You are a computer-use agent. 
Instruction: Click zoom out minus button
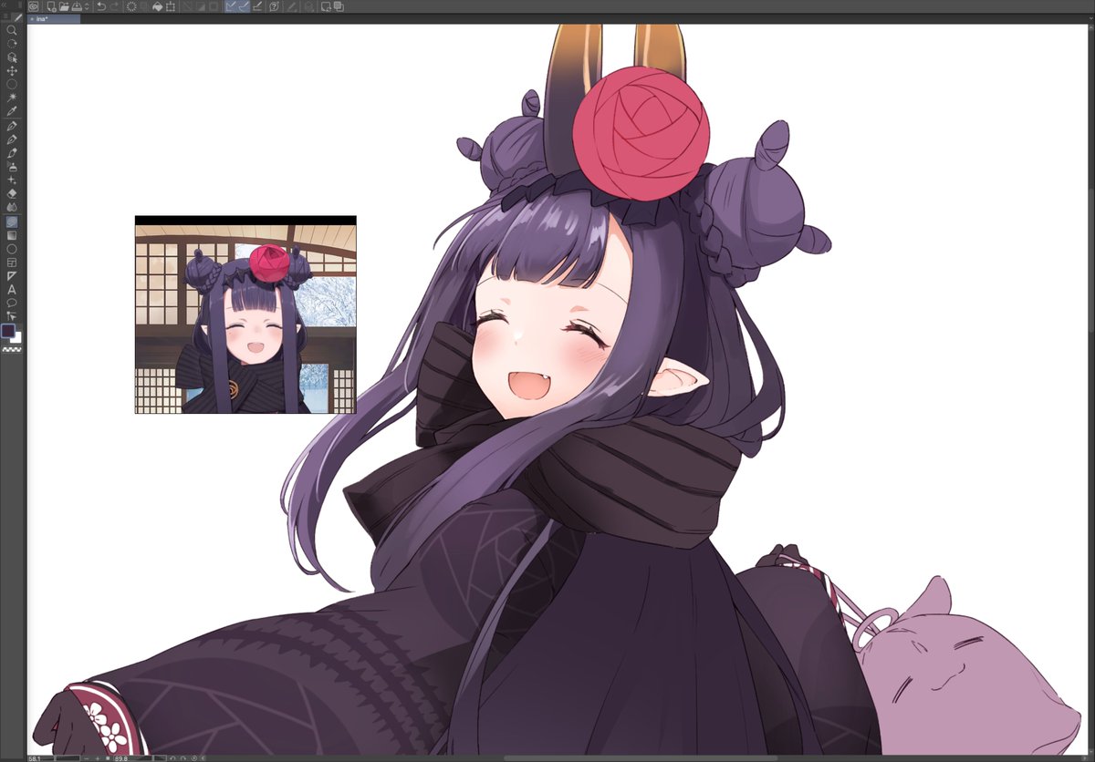[87, 758]
